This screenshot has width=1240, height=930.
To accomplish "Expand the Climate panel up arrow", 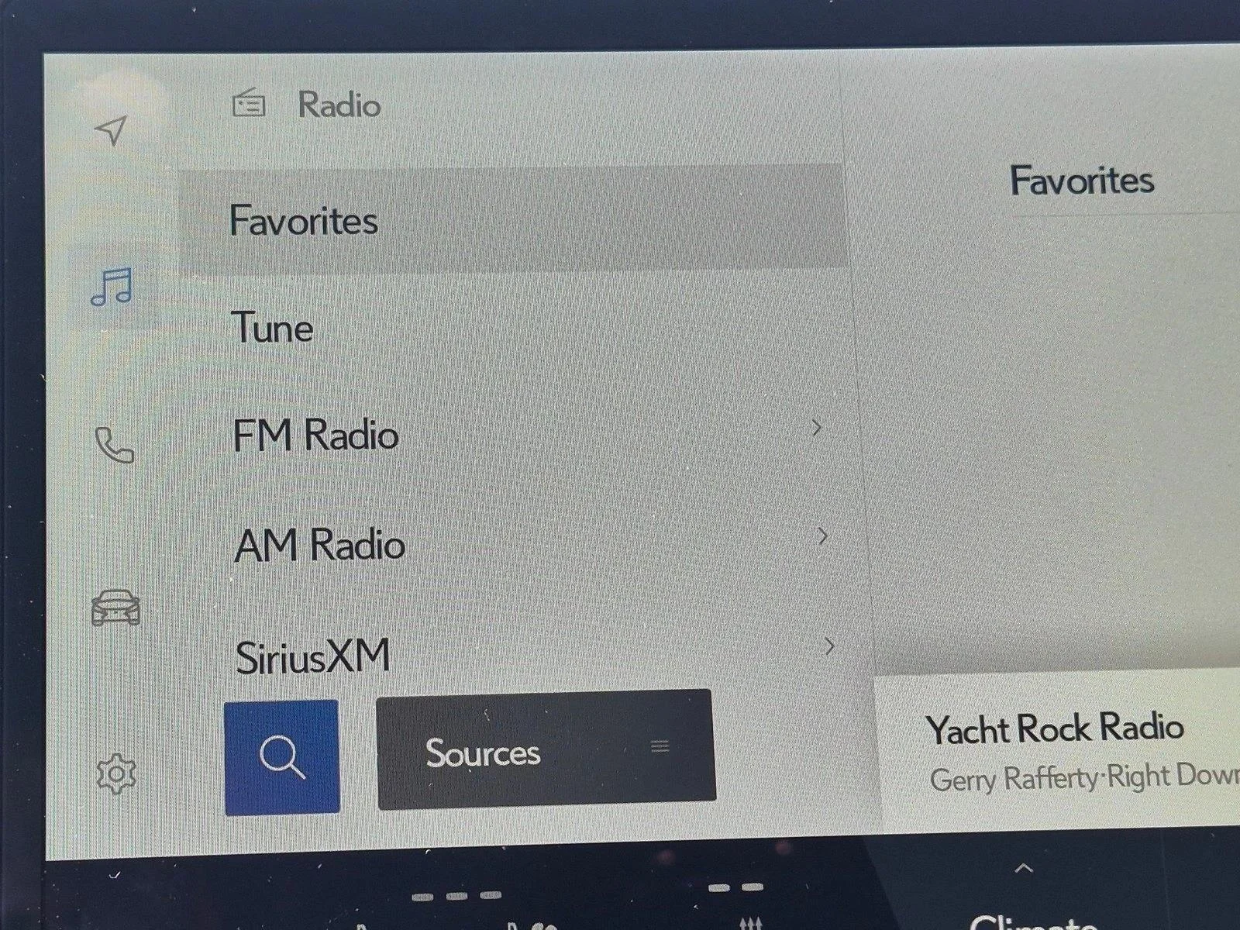I will (1024, 868).
